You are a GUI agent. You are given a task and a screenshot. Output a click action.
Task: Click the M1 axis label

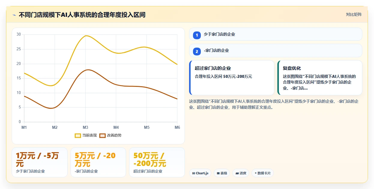(x=24, y=127)
